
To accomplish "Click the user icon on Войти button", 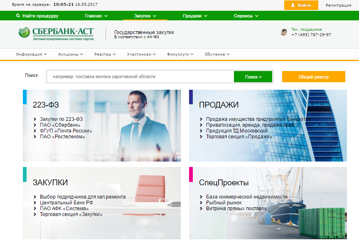I will click(293, 5).
